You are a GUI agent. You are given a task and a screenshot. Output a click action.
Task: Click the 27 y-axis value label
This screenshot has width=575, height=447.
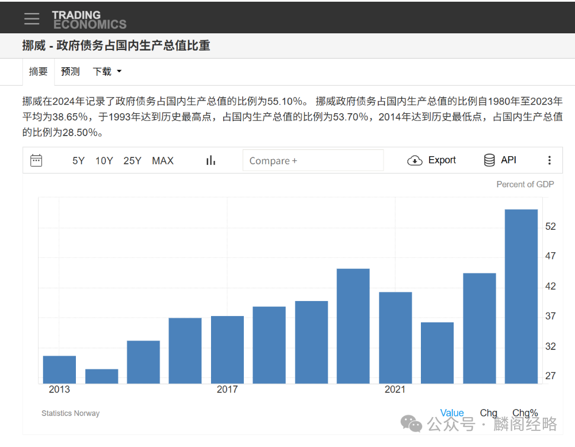[550, 376]
